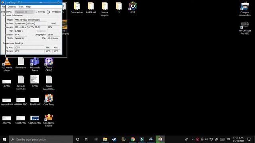Open File Explorer from the taskbar
The height and width of the screenshot is (143, 255).
click(x=105, y=139)
